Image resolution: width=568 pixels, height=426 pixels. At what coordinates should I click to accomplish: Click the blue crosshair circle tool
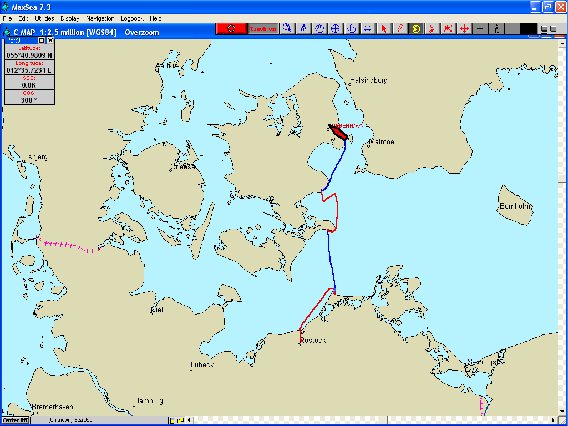336,29
